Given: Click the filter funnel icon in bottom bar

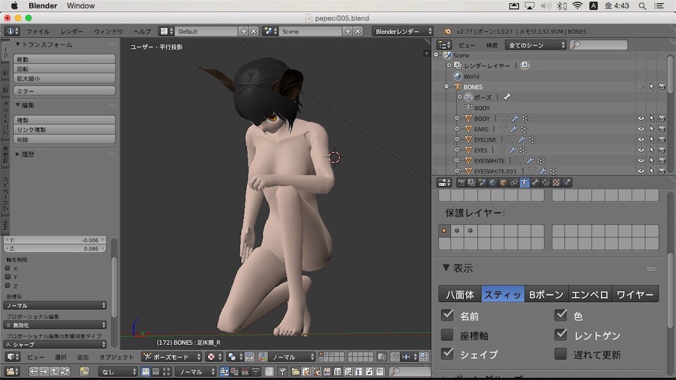Looking at the screenshot, I should pos(283,371).
